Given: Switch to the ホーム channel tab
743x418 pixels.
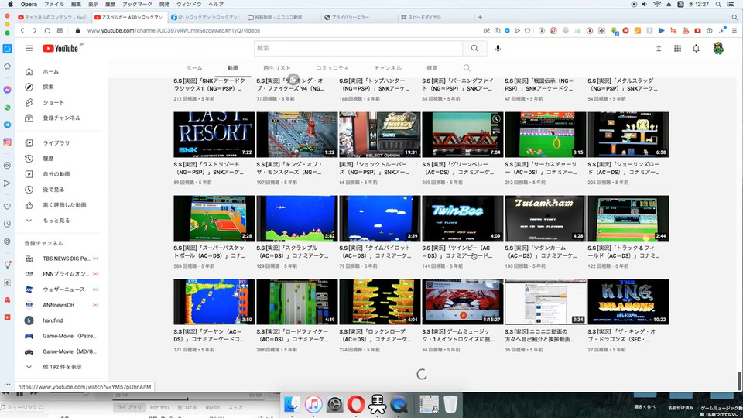Looking at the screenshot, I should click(x=193, y=68).
